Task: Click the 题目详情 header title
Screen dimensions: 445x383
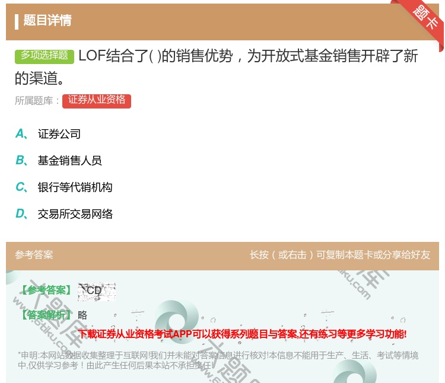Action: tap(47, 20)
